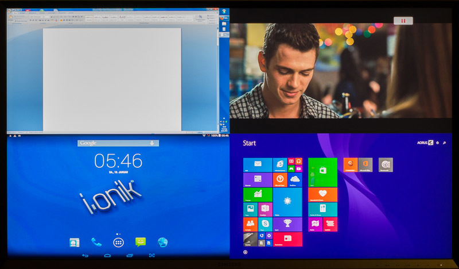Open the Sport trophy tile
Viewport: 459px width, 269px height.
coord(287,224)
